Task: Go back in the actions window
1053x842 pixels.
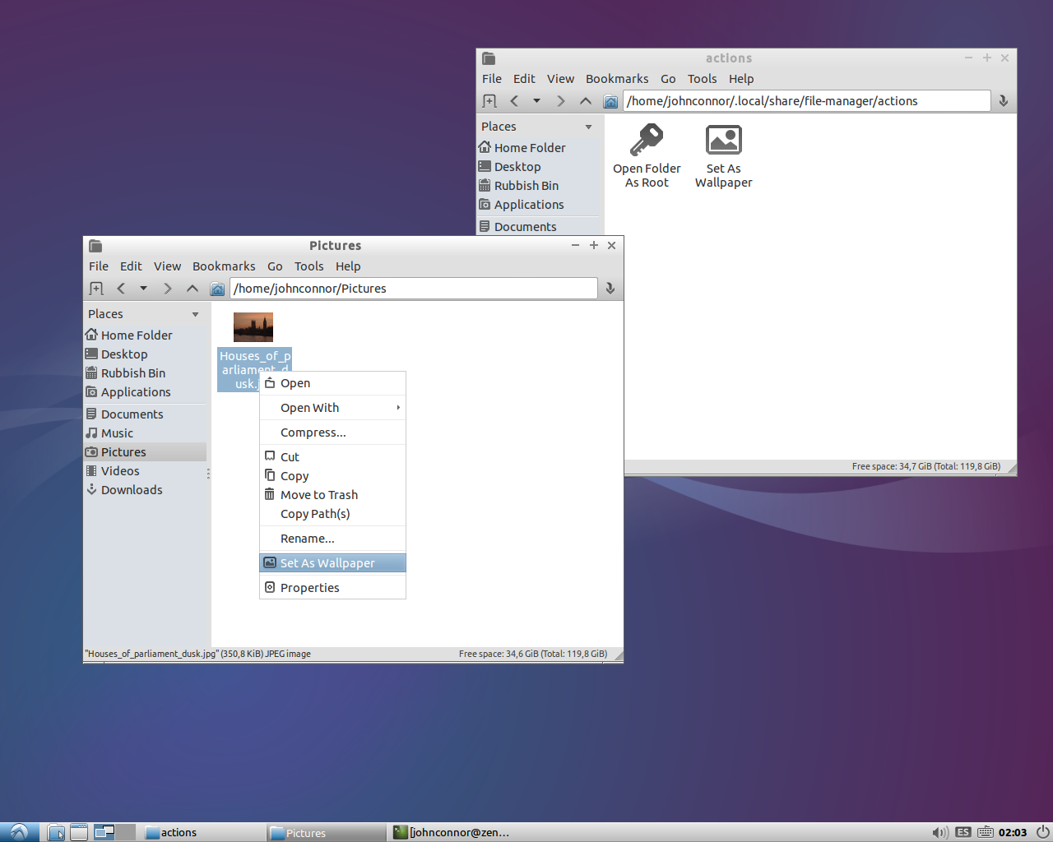Action: [514, 101]
